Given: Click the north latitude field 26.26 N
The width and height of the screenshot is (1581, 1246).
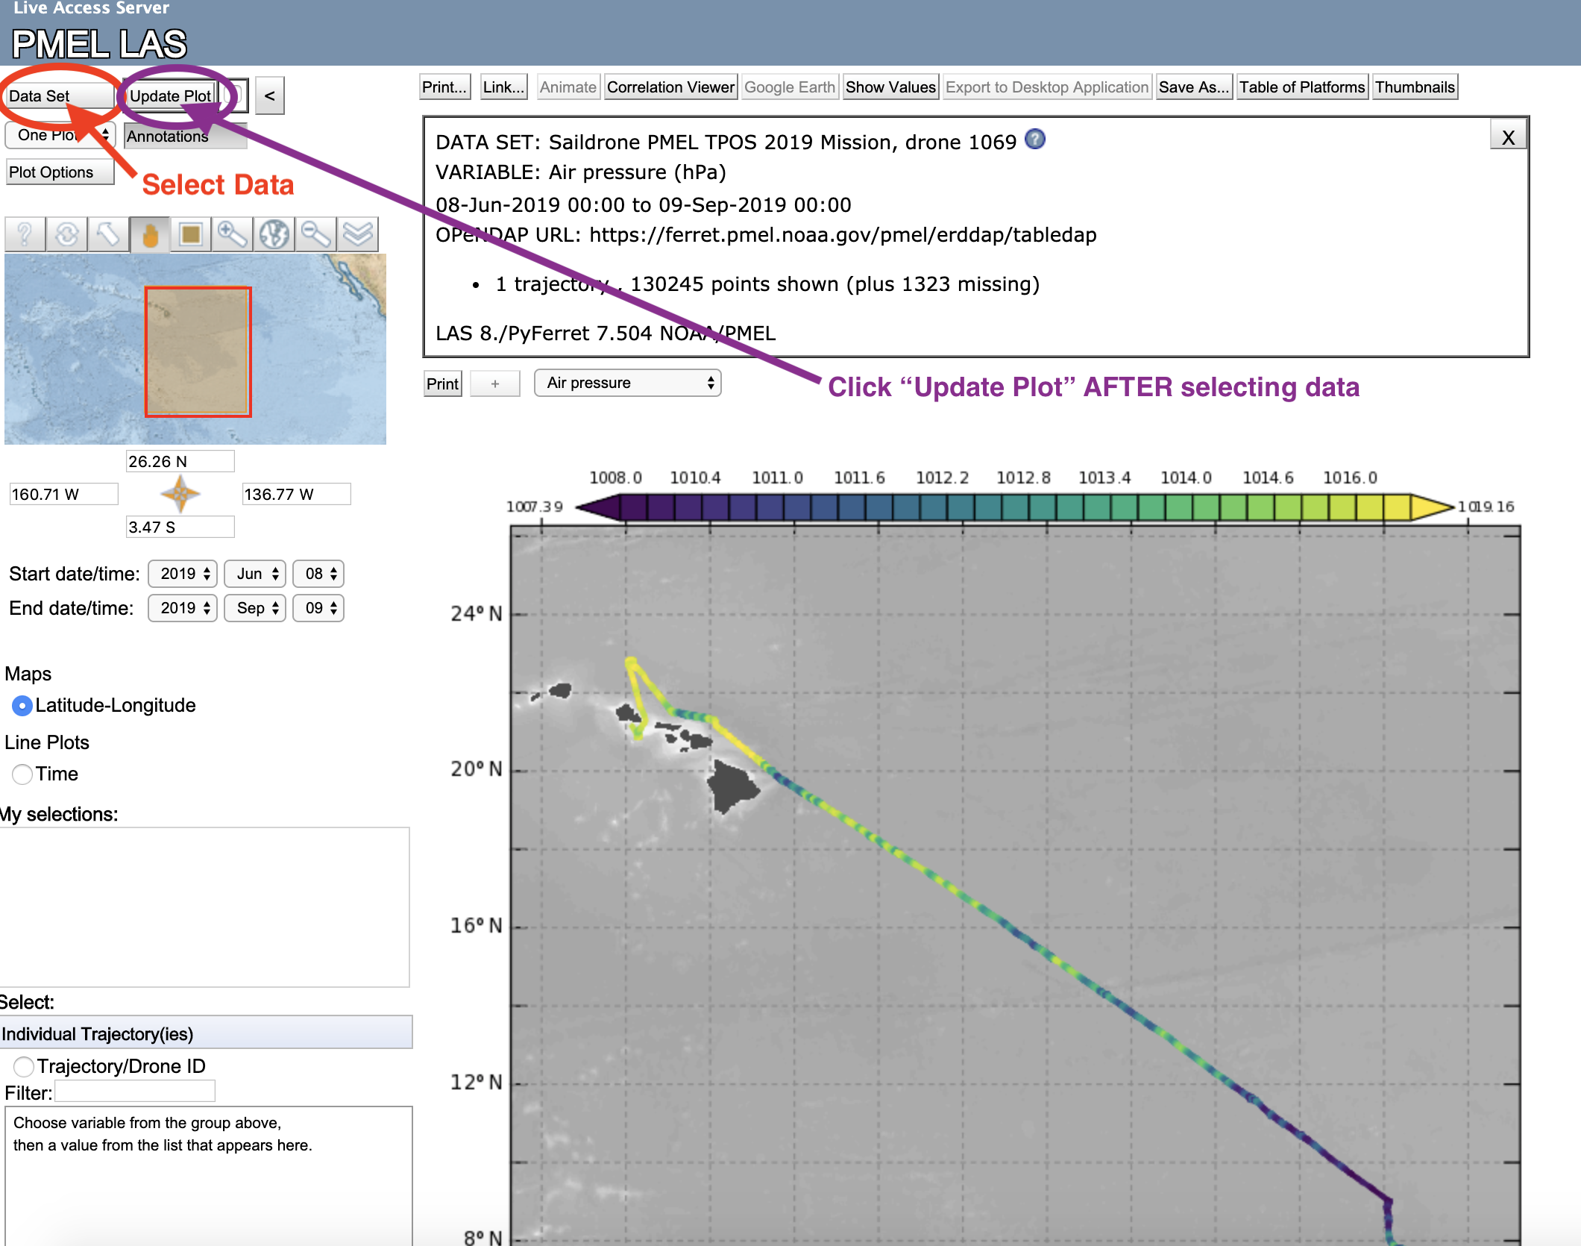Looking at the screenshot, I should (180, 461).
